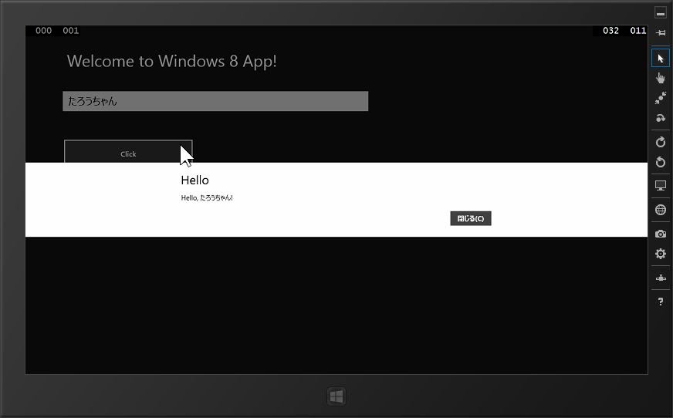
Task: Open screenshot settings gear icon
Action: 661,254
